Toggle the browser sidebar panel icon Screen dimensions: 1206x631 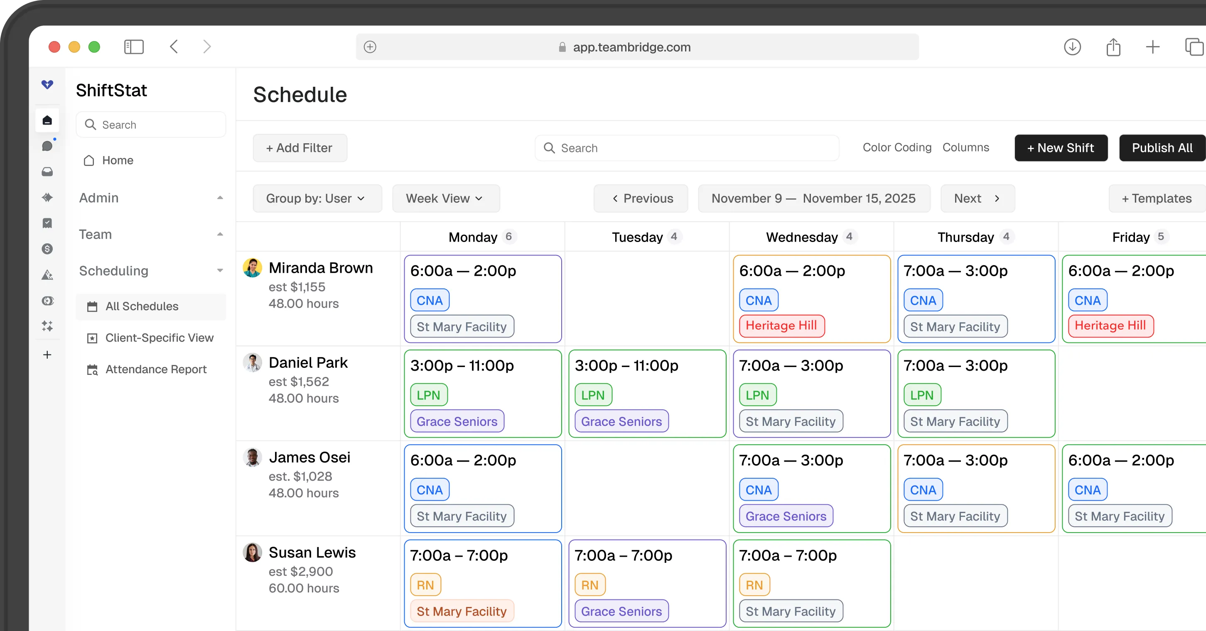[x=134, y=47]
